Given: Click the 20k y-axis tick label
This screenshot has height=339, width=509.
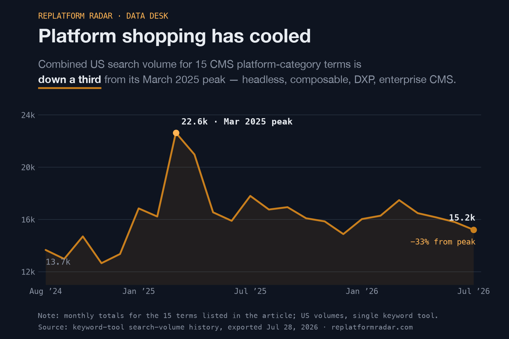Looking at the screenshot, I should [x=28, y=168].
